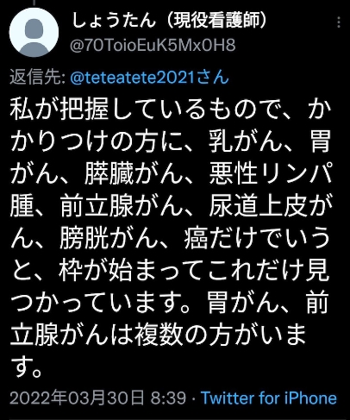Select the word 乳がん in the tweet
Viewport: 350px width, 420px height.
coord(245,141)
